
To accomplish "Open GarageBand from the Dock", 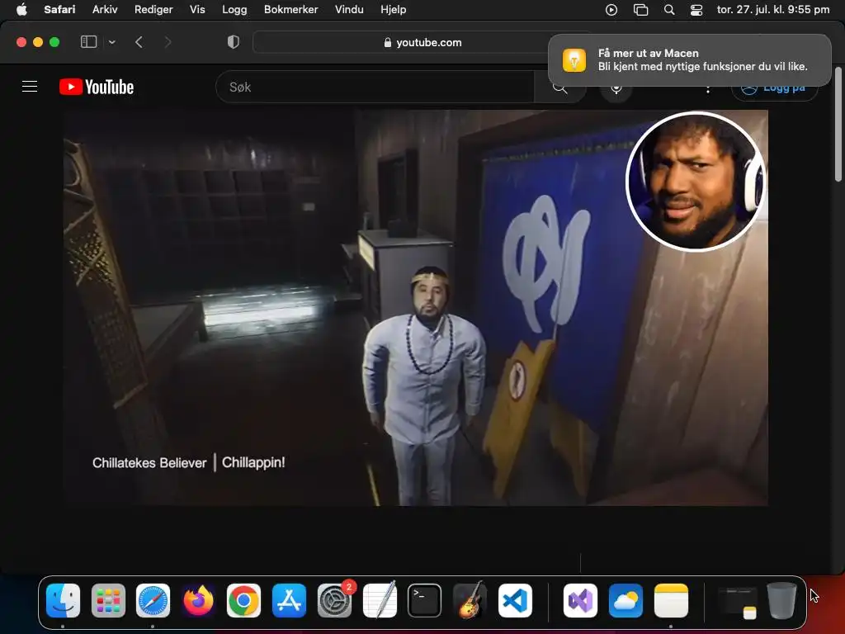I will (x=470, y=601).
